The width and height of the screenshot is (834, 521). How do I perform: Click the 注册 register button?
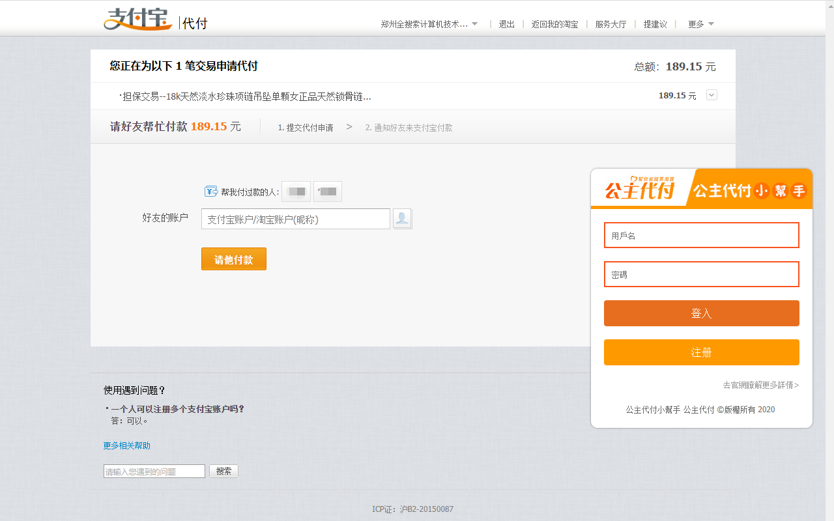click(x=702, y=352)
